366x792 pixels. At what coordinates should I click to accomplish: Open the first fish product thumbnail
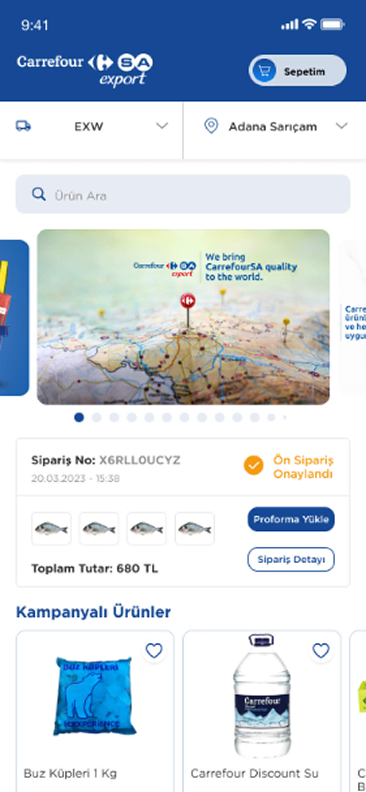[51, 529]
